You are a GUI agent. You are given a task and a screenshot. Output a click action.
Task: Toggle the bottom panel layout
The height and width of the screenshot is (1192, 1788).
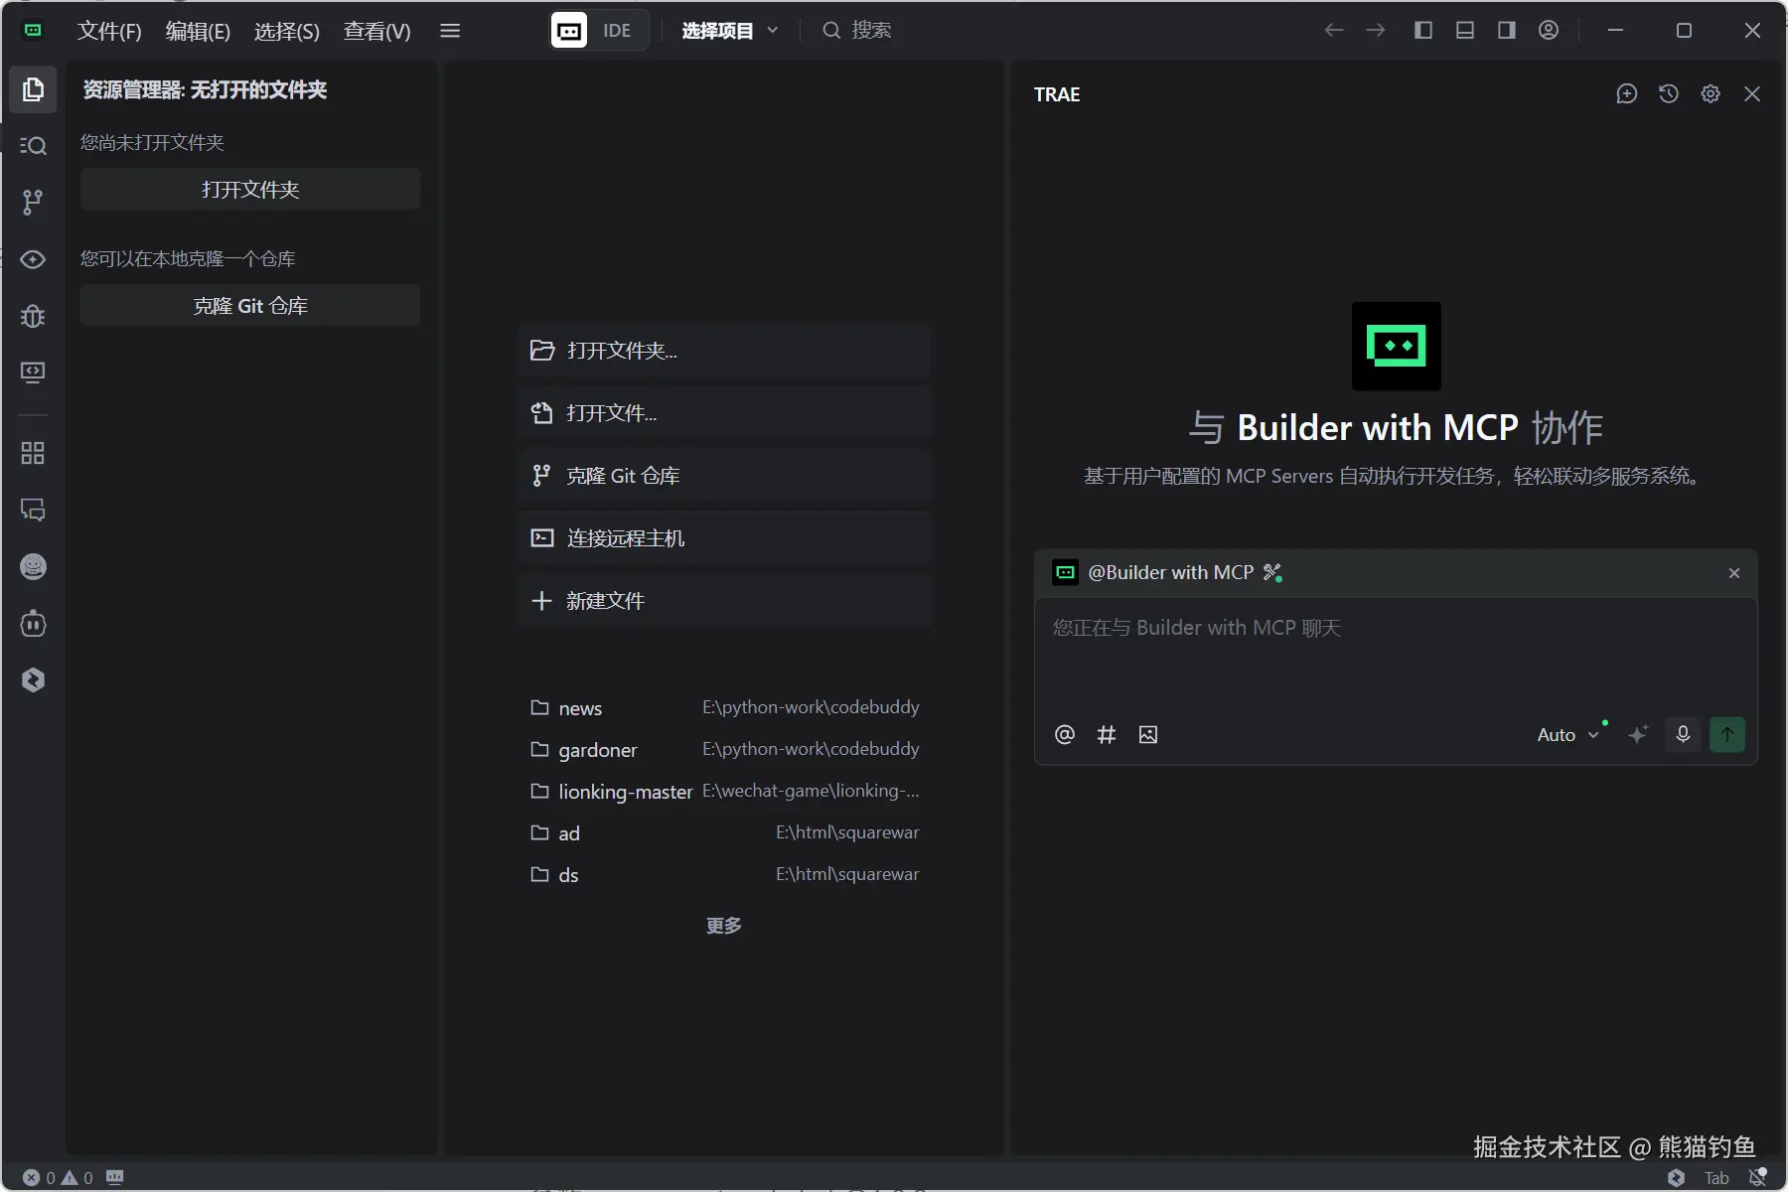tap(1465, 31)
